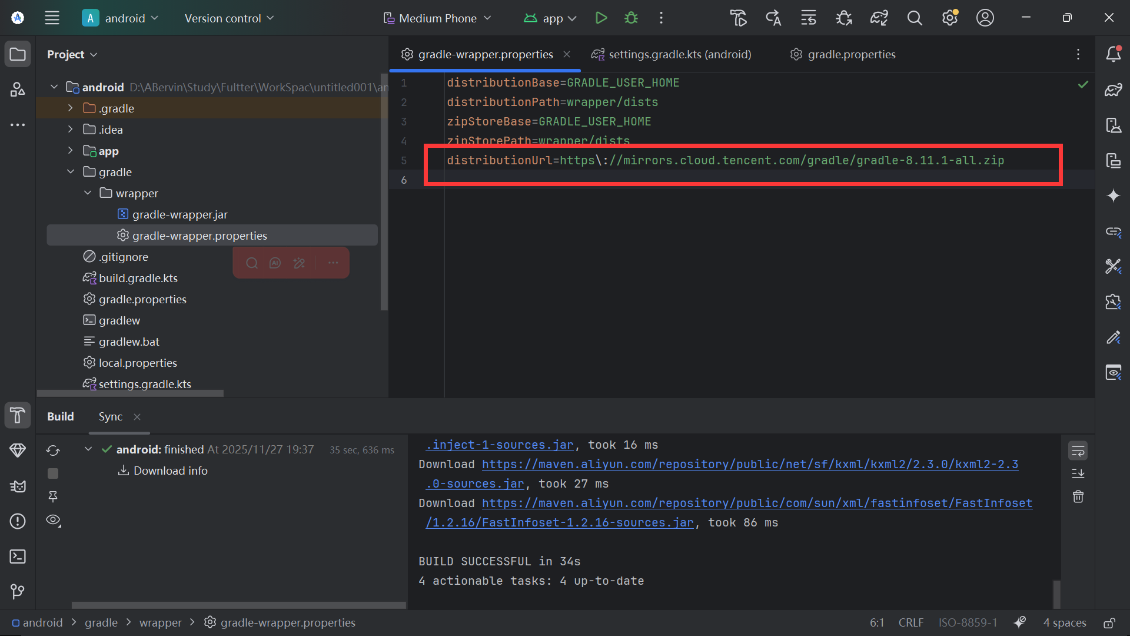This screenshot has height=636, width=1130.
Task: Toggle the eye view options in Build panel
Action: 53,520
